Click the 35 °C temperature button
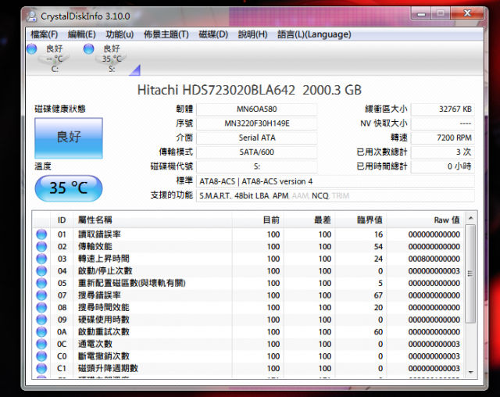This screenshot has width=500, height=397. (x=69, y=188)
